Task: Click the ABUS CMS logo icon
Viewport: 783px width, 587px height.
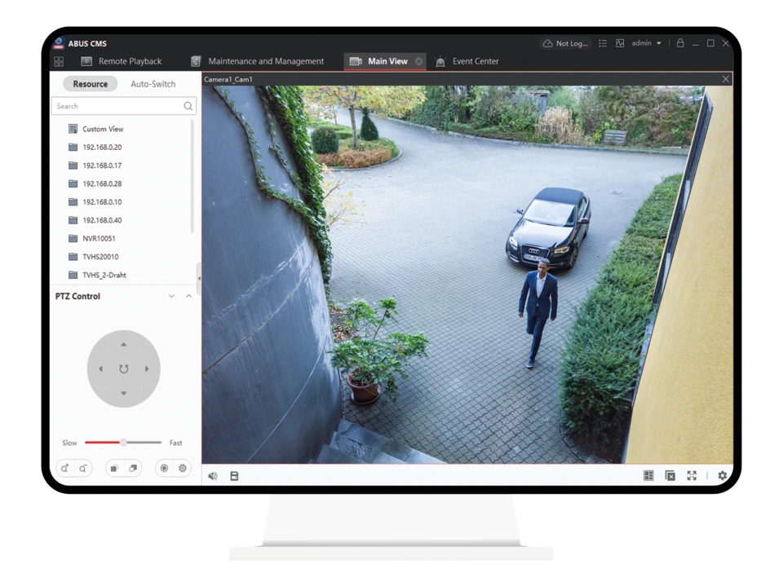Action: (x=59, y=43)
